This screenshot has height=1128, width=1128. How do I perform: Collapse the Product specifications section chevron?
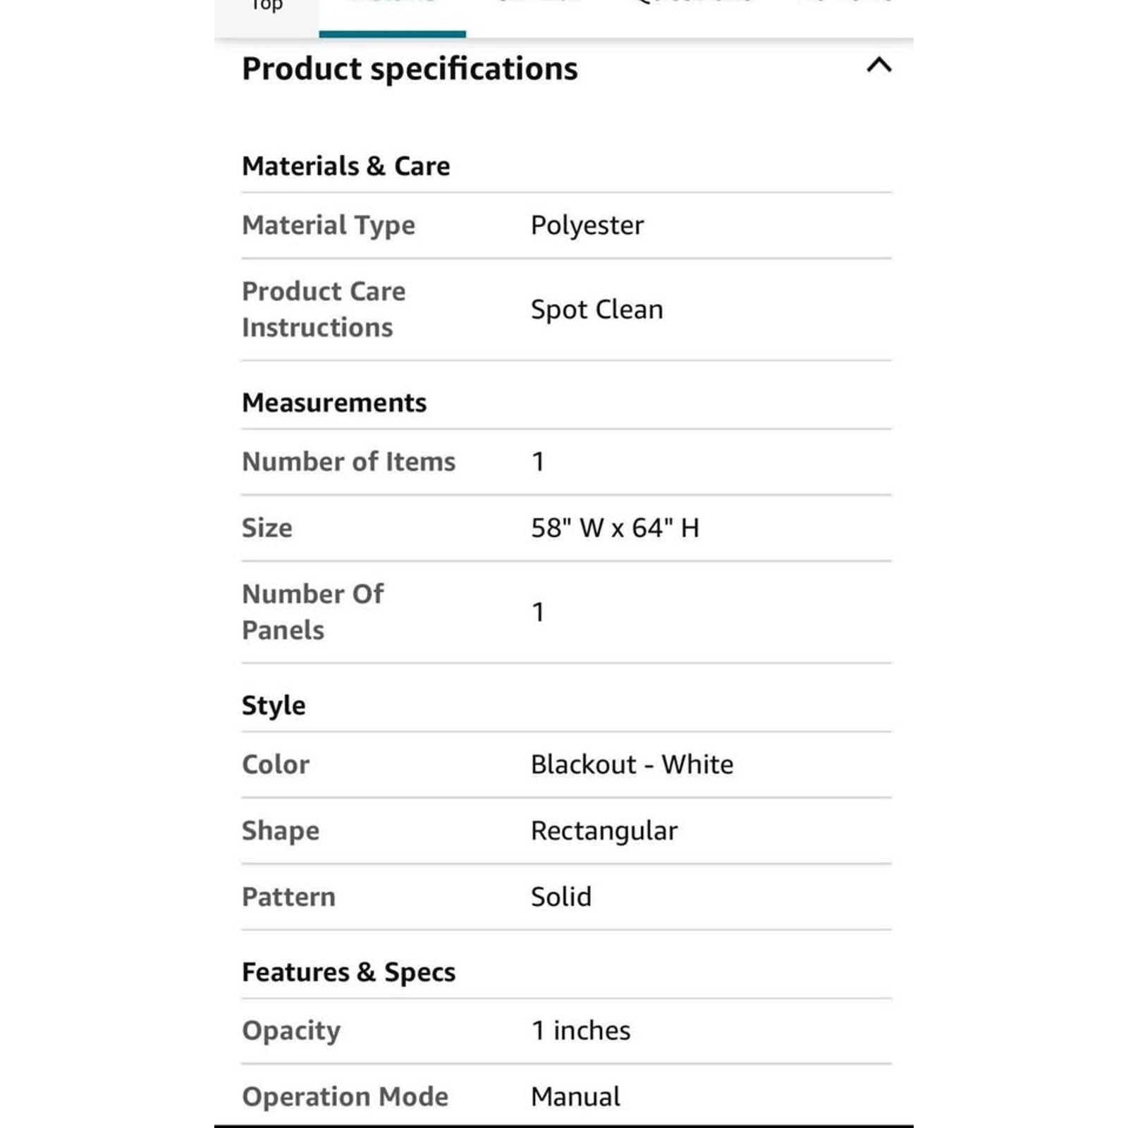878,66
